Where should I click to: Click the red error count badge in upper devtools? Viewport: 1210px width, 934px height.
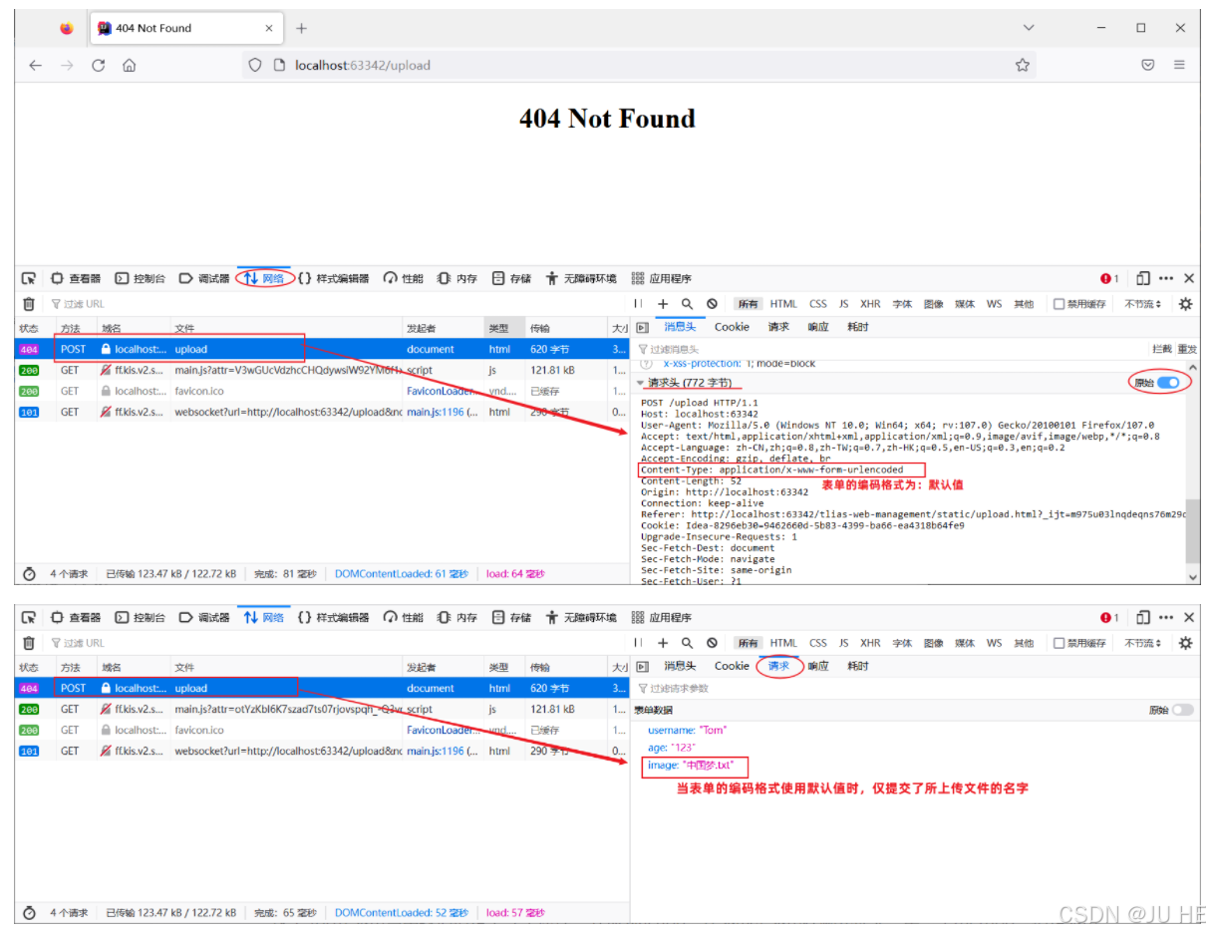(1109, 279)
